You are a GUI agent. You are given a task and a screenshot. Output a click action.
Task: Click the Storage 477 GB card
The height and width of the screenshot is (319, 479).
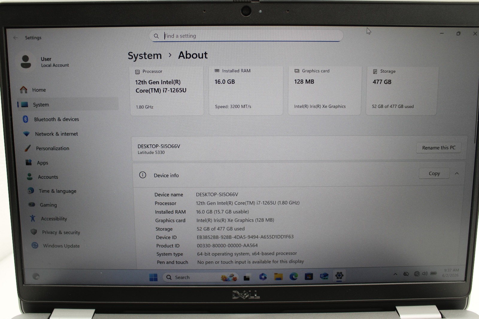[401, 90]
